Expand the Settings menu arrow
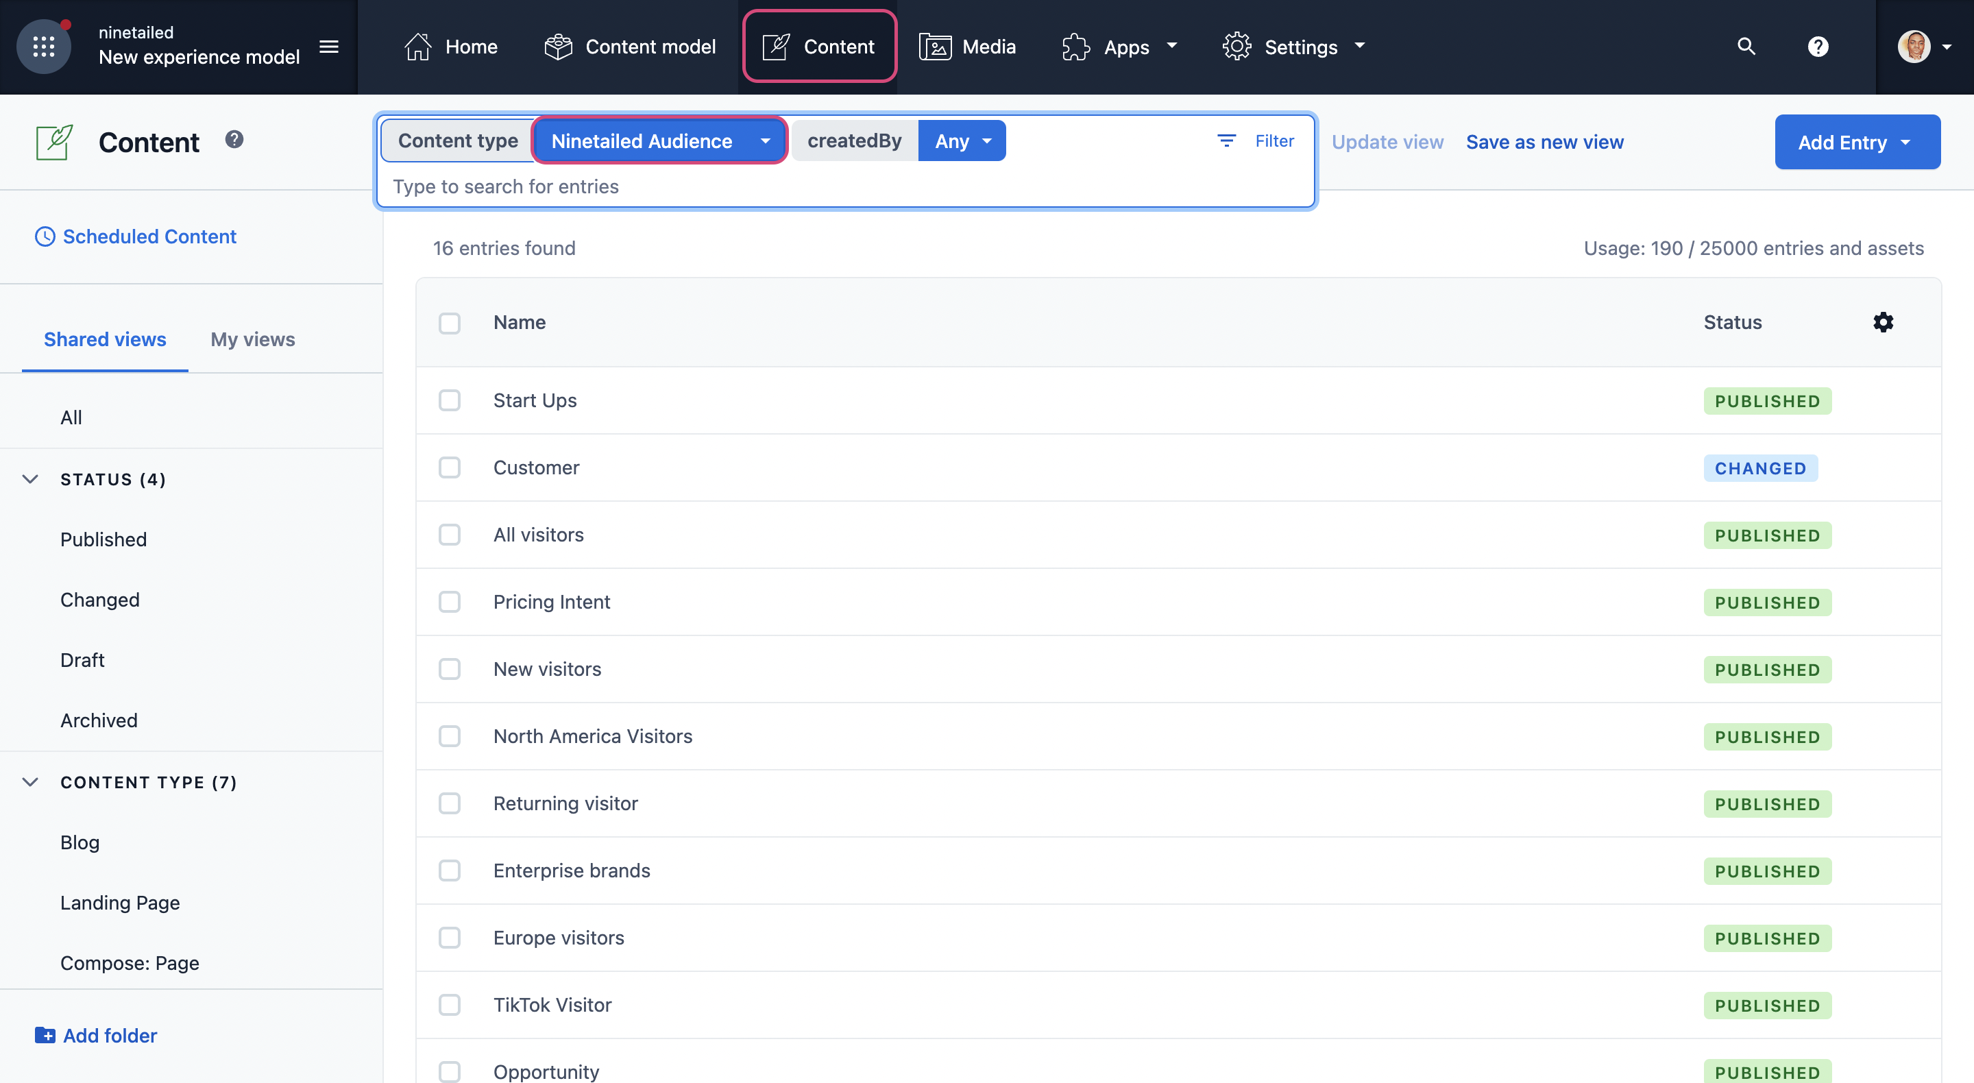Image resolution: width=1974 pixels, height=1083 pixels. (x=1360, y=46)
